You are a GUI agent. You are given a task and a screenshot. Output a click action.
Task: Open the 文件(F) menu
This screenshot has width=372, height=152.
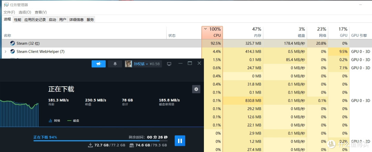click(9, 12)
